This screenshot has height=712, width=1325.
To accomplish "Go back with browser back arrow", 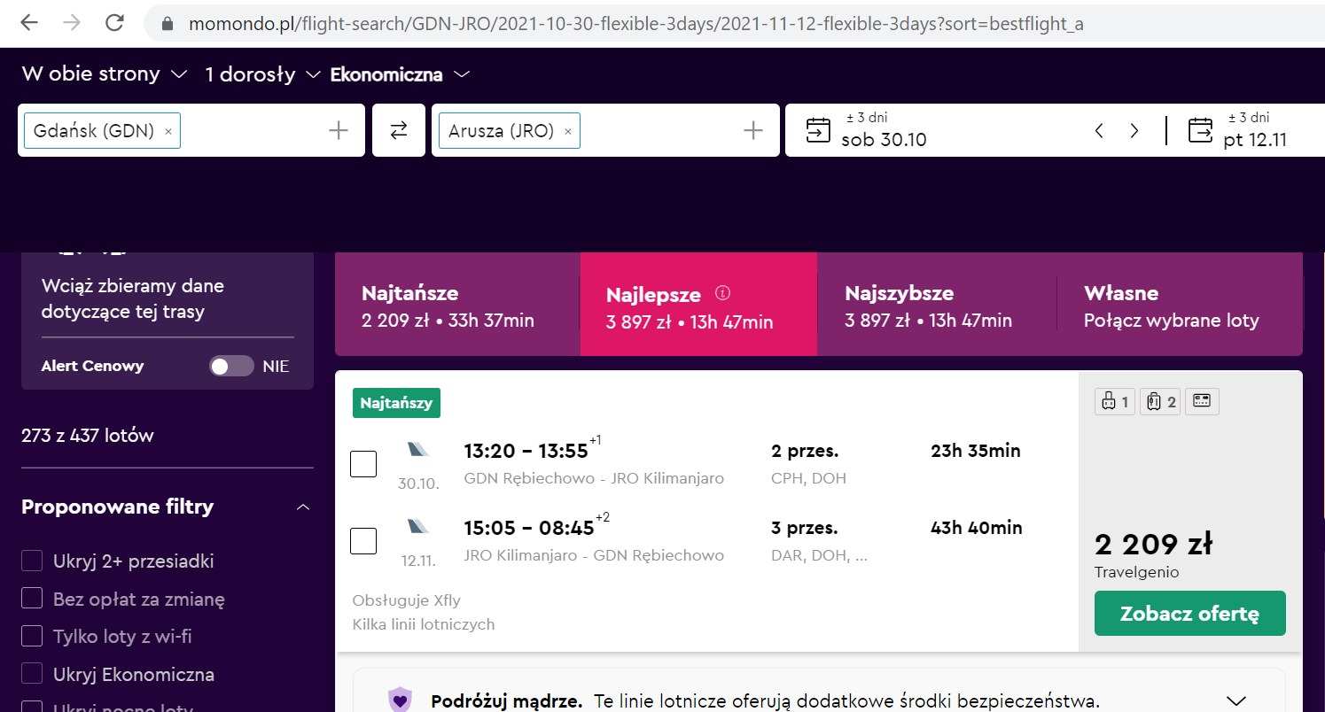I will (x=29, y=23).
